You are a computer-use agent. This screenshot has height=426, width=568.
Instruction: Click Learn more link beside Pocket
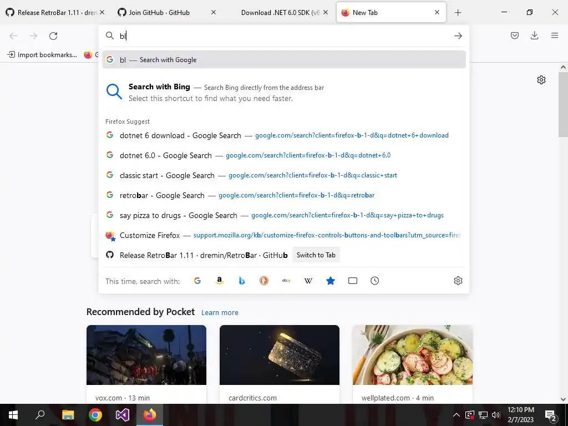(x=220, y=313)
